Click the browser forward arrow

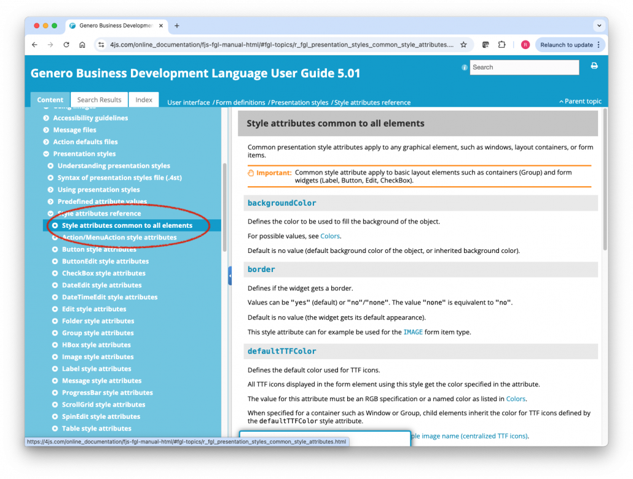tap(50, 45)
